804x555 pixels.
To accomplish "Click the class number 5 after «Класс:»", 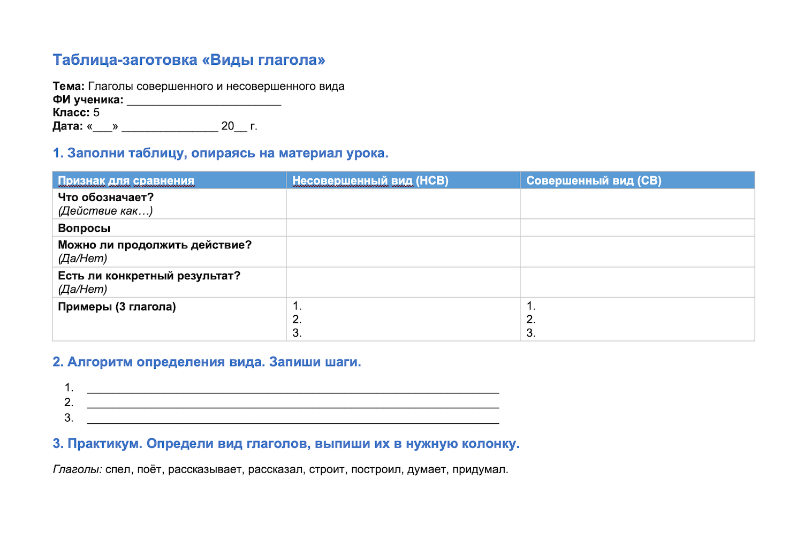I will [x=96, y=113].
